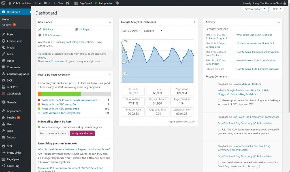Open the Last 30 Days dropdown

click(x=131, y=30)
